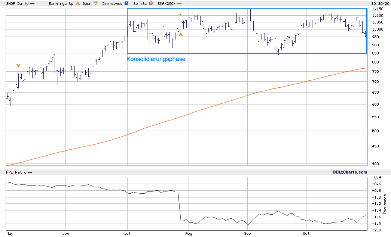
Task: Click the 700 price axis label
Action: tap(375, 82)
